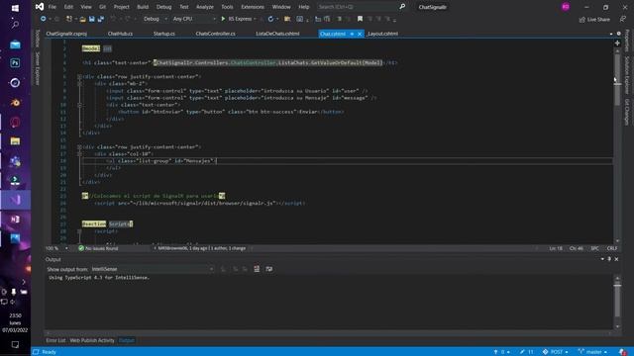Clear all output pane text icon
Viewport: 634px width, 356px height.
point(257,269)
